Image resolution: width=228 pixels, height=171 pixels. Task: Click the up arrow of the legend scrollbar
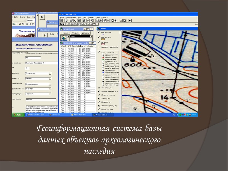(x=120, y=32)
